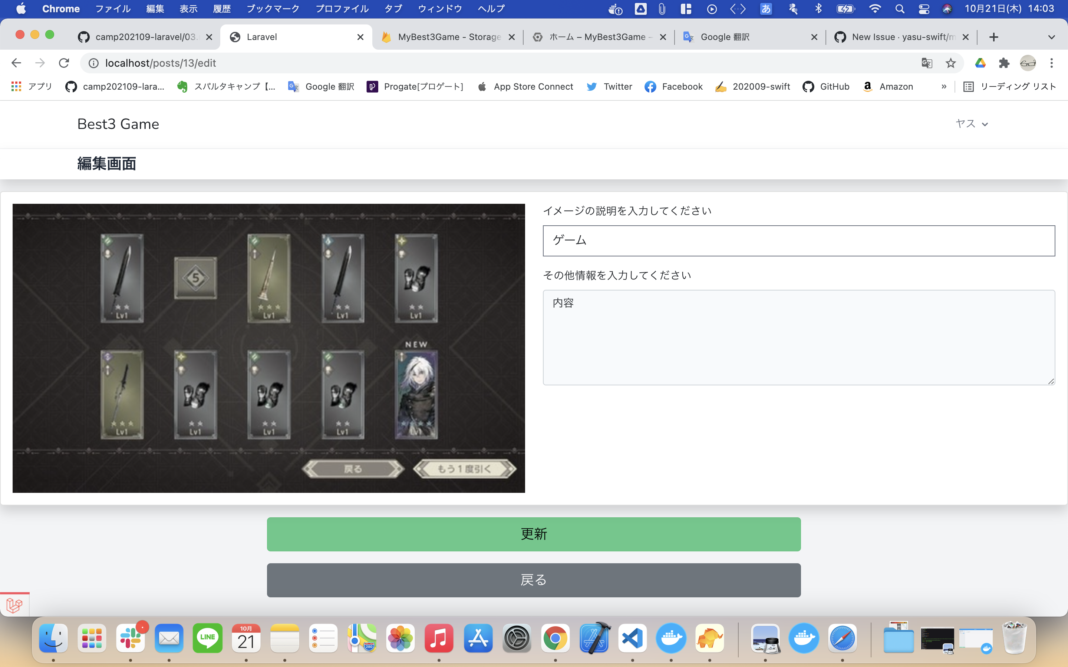Image resolution: width=1068 pixels, height=667 pixels.
Task: Open the 履歴 menu in the menu bar
Action: click(221, 9)
